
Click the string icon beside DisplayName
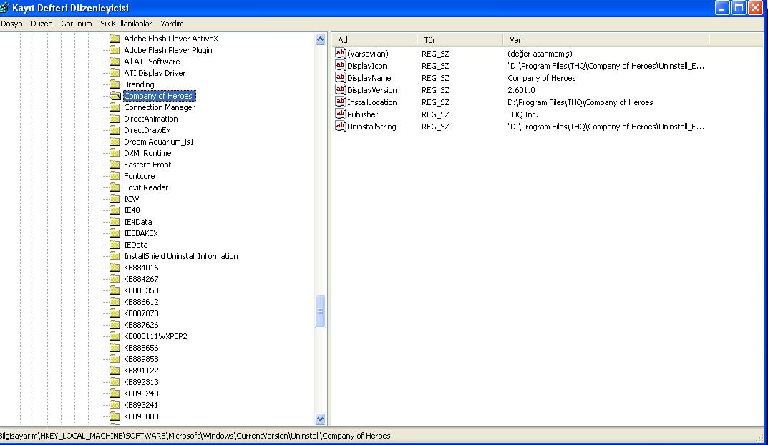(341, 77)
